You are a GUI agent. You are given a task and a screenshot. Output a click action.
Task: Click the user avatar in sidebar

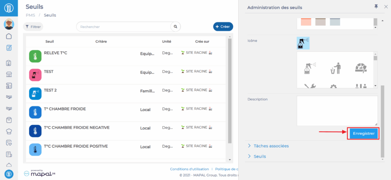click(x=9, y=24)
